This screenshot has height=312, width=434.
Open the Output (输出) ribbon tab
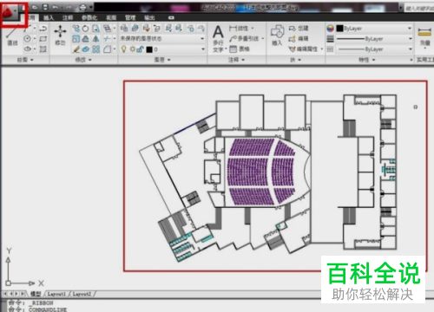point(149,17)
